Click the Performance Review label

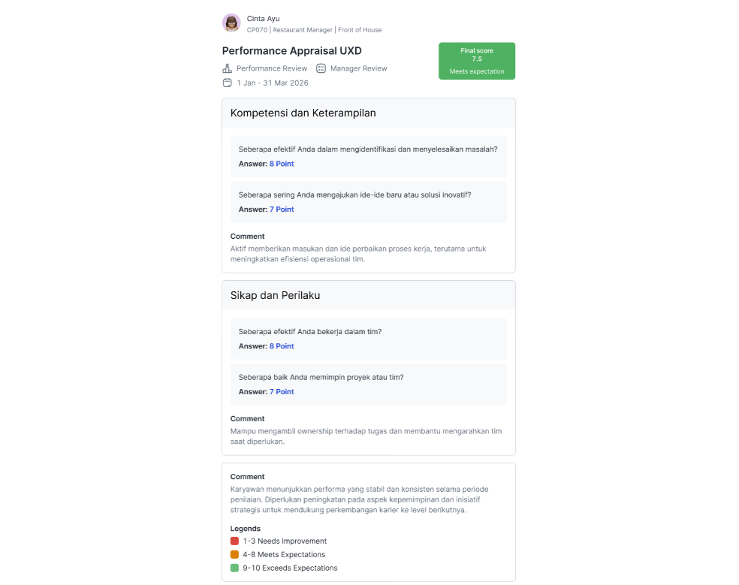[272, 68]
